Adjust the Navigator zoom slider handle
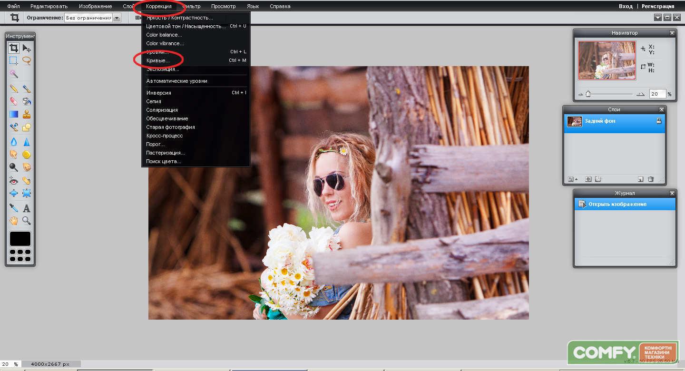Screen dimensions: 685x371 pyautogui.click(x=588, y=94)
